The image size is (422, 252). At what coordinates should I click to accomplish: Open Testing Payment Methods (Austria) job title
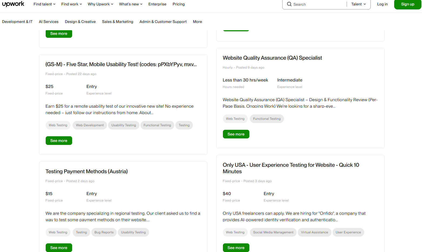tap(86, 172)
